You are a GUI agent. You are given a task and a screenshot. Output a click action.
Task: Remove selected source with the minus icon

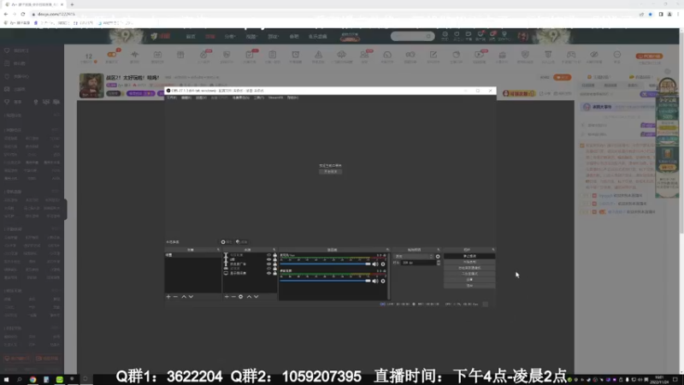233,297
